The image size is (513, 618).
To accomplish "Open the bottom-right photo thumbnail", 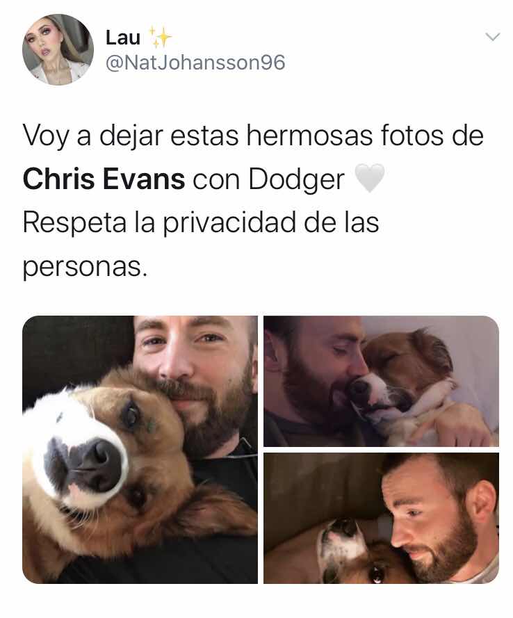I will (x=381, y=518).
